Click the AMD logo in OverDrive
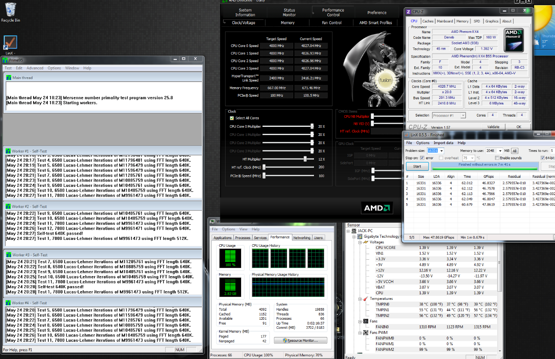 coord(377,208)
